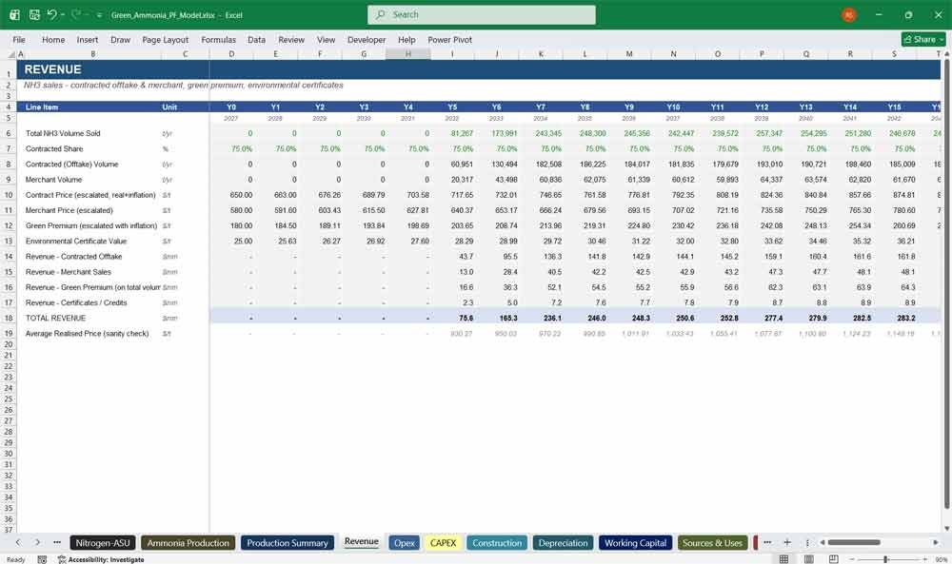
Task: Click horizontal scrollbar left arrow
Action: pyautogui.click(x=823, y=542)
